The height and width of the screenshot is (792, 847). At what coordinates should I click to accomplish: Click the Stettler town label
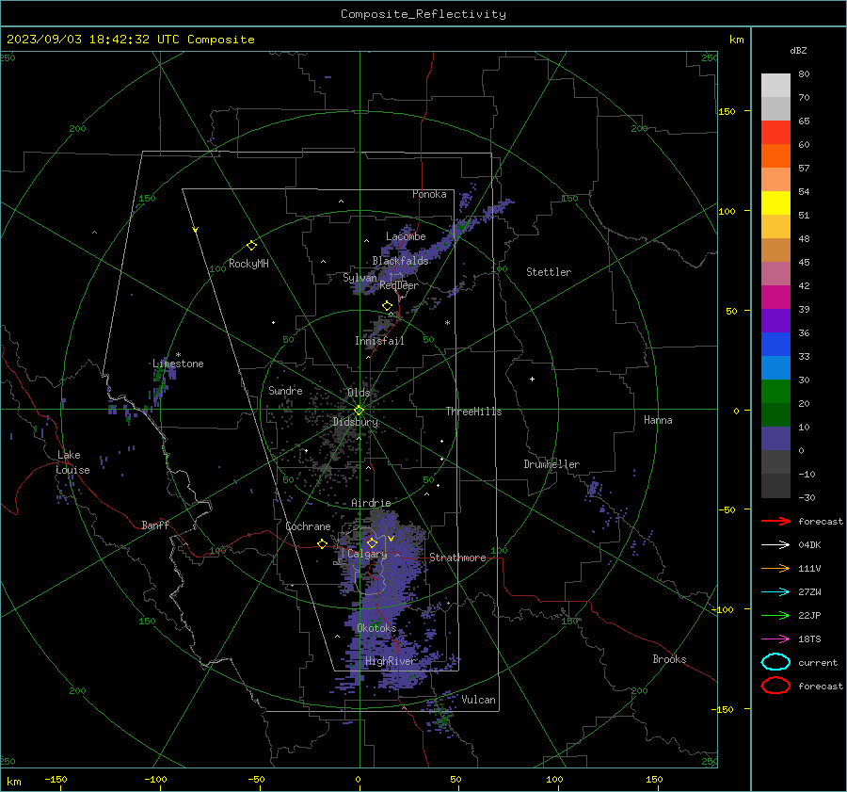coord(549,272)
